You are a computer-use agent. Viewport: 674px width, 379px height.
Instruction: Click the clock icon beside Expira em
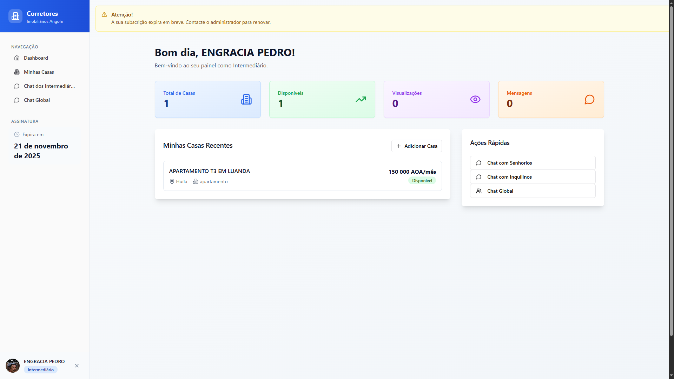(17, 134)
